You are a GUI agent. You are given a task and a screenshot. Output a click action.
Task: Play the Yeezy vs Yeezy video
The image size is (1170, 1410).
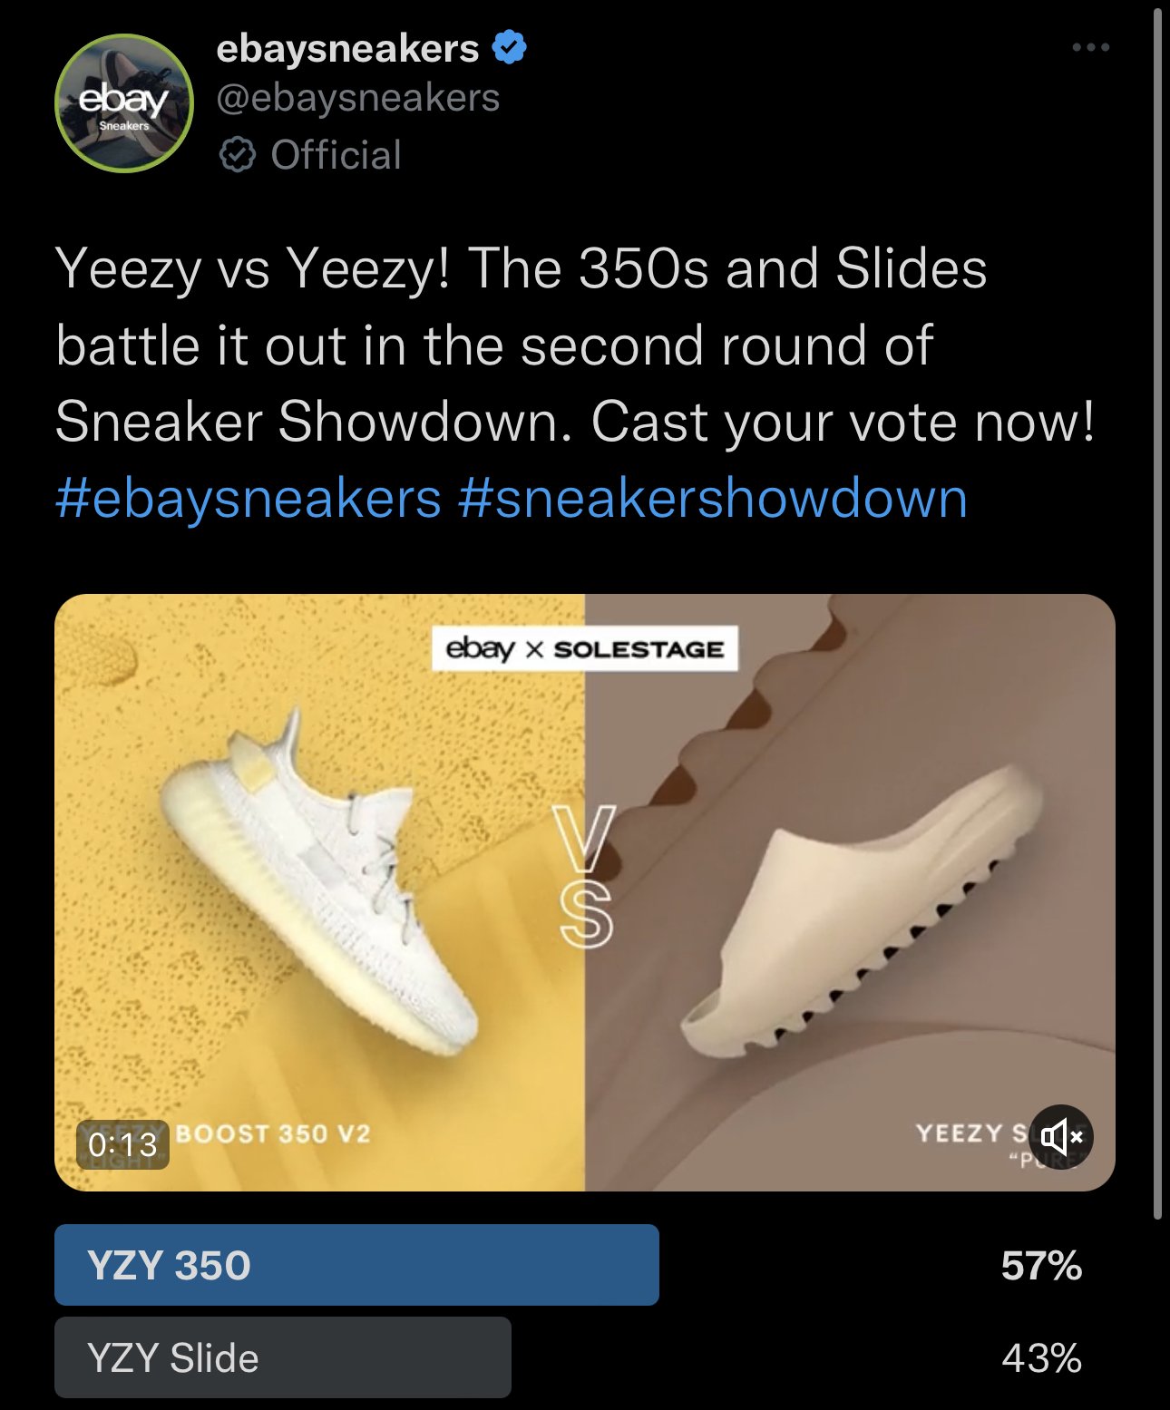click(585, 892)
